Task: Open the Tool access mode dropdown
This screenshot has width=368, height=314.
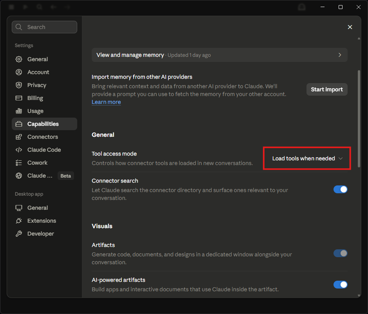Action: pyautogui.click(x=307, y=158)
